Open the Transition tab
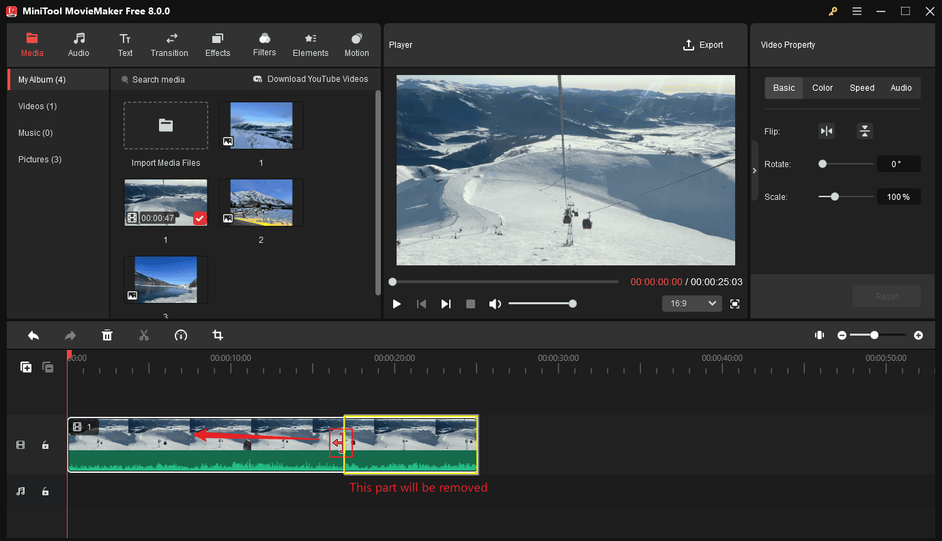 click(169, 45)
